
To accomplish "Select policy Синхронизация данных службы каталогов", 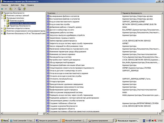I will [x=67, y=100].
